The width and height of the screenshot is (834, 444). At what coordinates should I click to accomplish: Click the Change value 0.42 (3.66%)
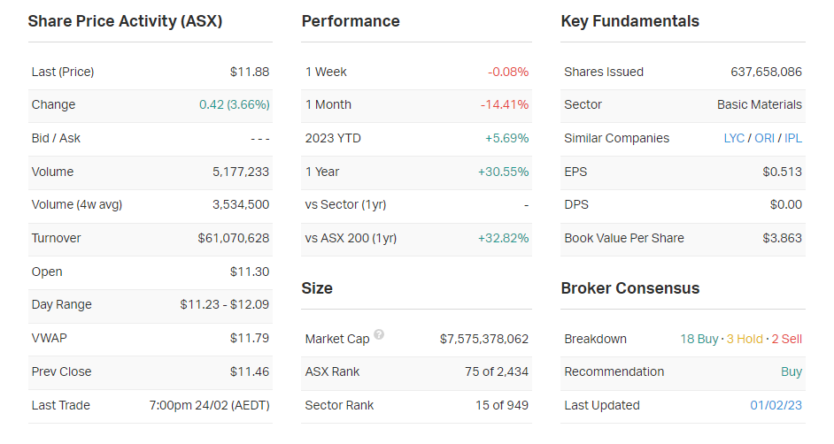click(234, 105)
